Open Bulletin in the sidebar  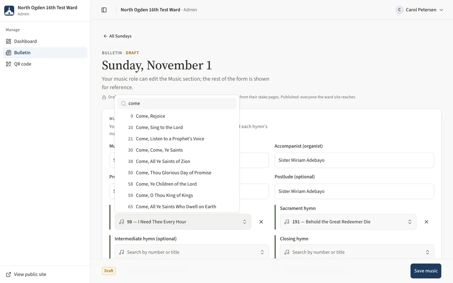(x=45, y=52)
